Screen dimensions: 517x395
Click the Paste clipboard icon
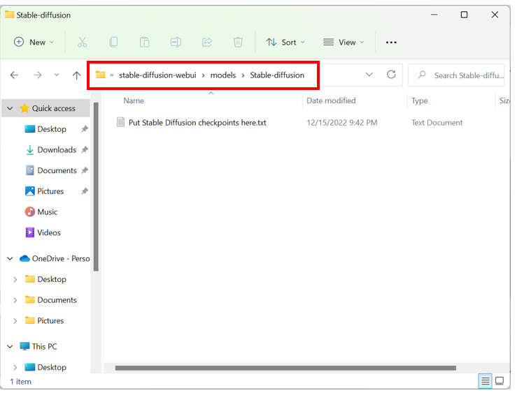pos(144,43)
